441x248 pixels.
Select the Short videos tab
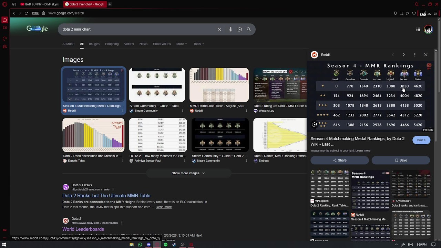tap(162, 44)
